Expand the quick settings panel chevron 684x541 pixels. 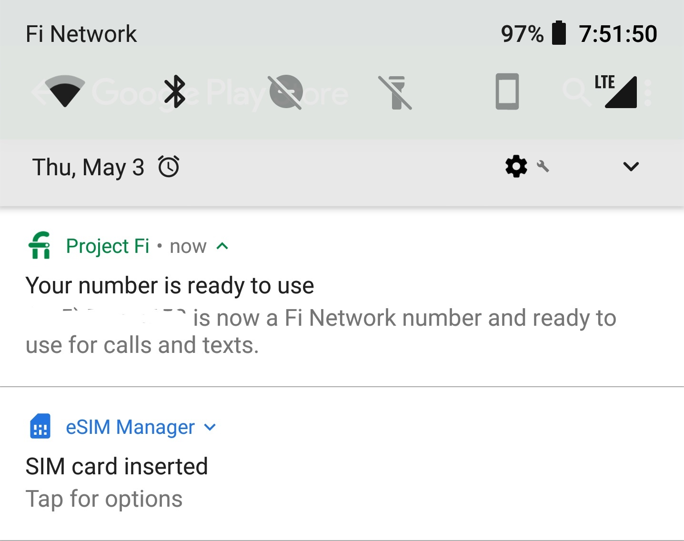(x=631, y=167)
